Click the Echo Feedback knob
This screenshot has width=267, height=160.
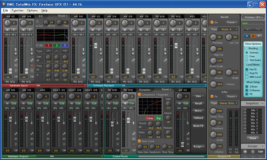coord(213,123)
